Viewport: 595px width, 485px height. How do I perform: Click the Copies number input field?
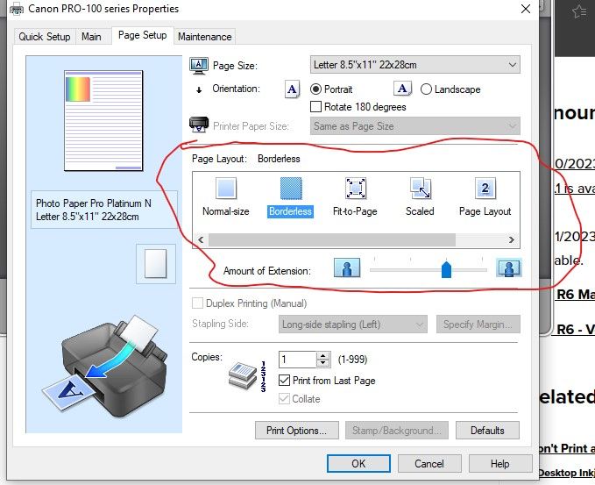pyautogui.click(x=298, y=360)
